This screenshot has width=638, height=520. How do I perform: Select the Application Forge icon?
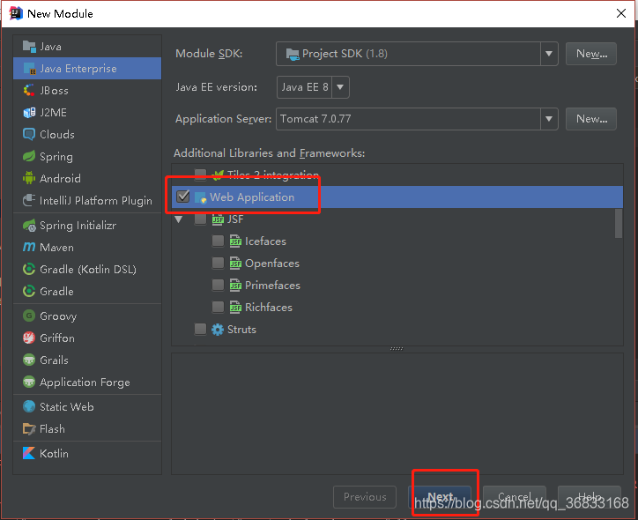29,382
